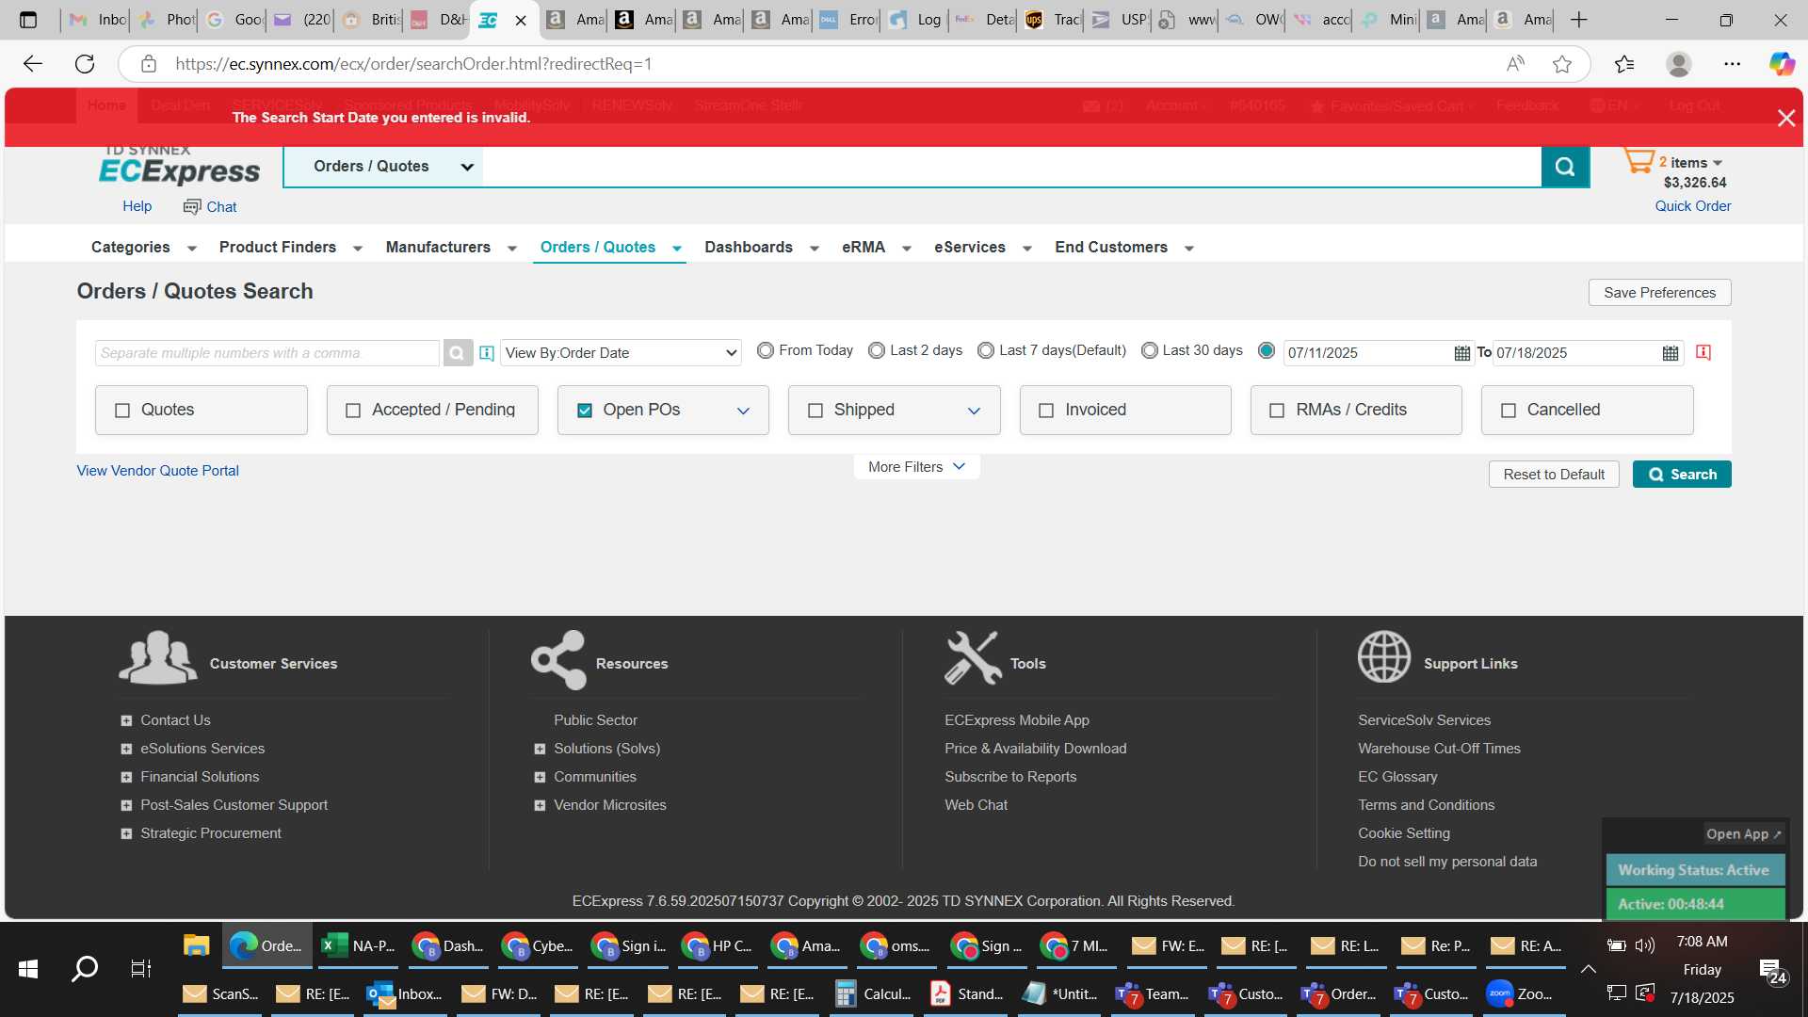Open the browser favorites list icon
This screenshot has width=1808, height=1017.
pyautogui.click(x=1624, y=64)
